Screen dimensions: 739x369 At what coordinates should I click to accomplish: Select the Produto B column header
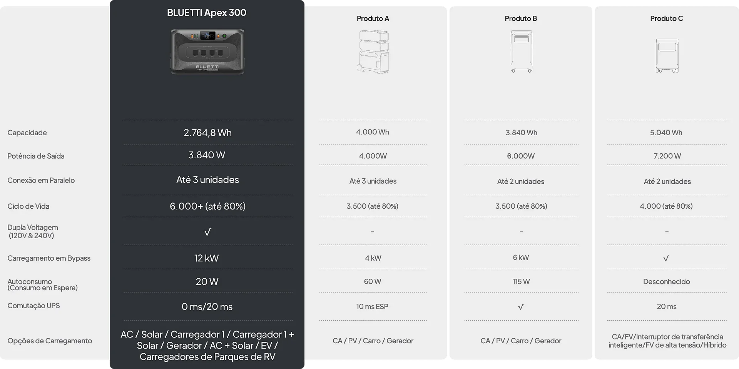click(x=521, y=18)
